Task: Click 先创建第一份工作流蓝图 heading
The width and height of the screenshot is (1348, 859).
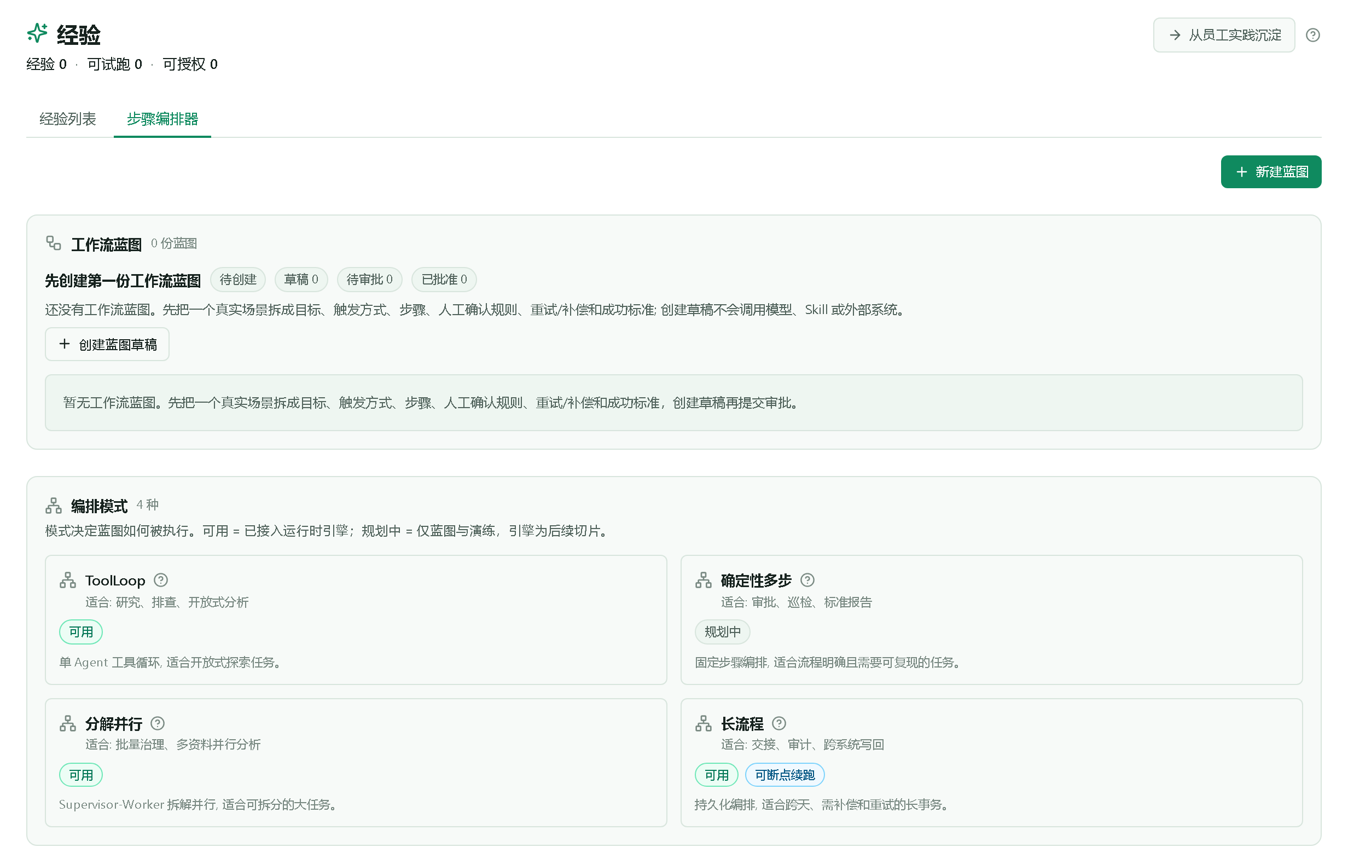Action: click(123, 280)
